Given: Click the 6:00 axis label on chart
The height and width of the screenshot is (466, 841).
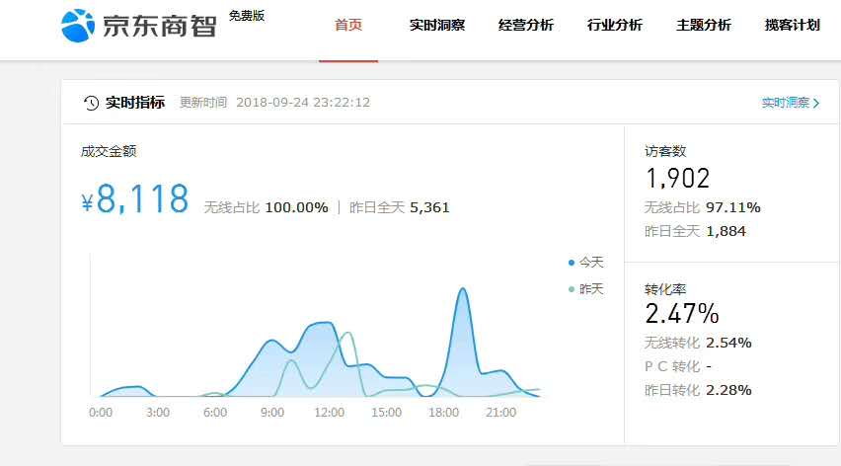Looking at the screenshot, I should (215, 413).
